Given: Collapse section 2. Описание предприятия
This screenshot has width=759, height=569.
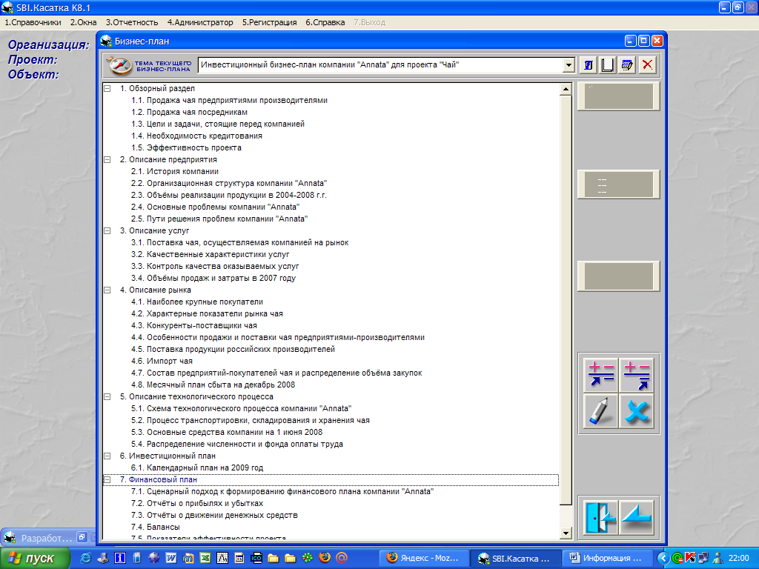Looking at the screenshot, I should 107,160.
